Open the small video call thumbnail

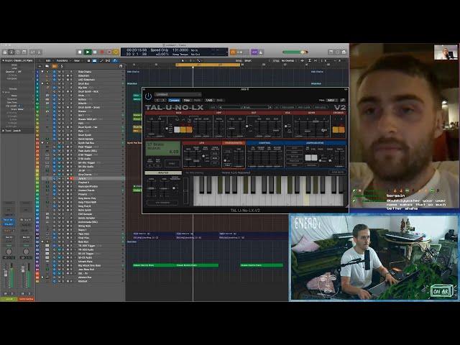pos(446,52)
